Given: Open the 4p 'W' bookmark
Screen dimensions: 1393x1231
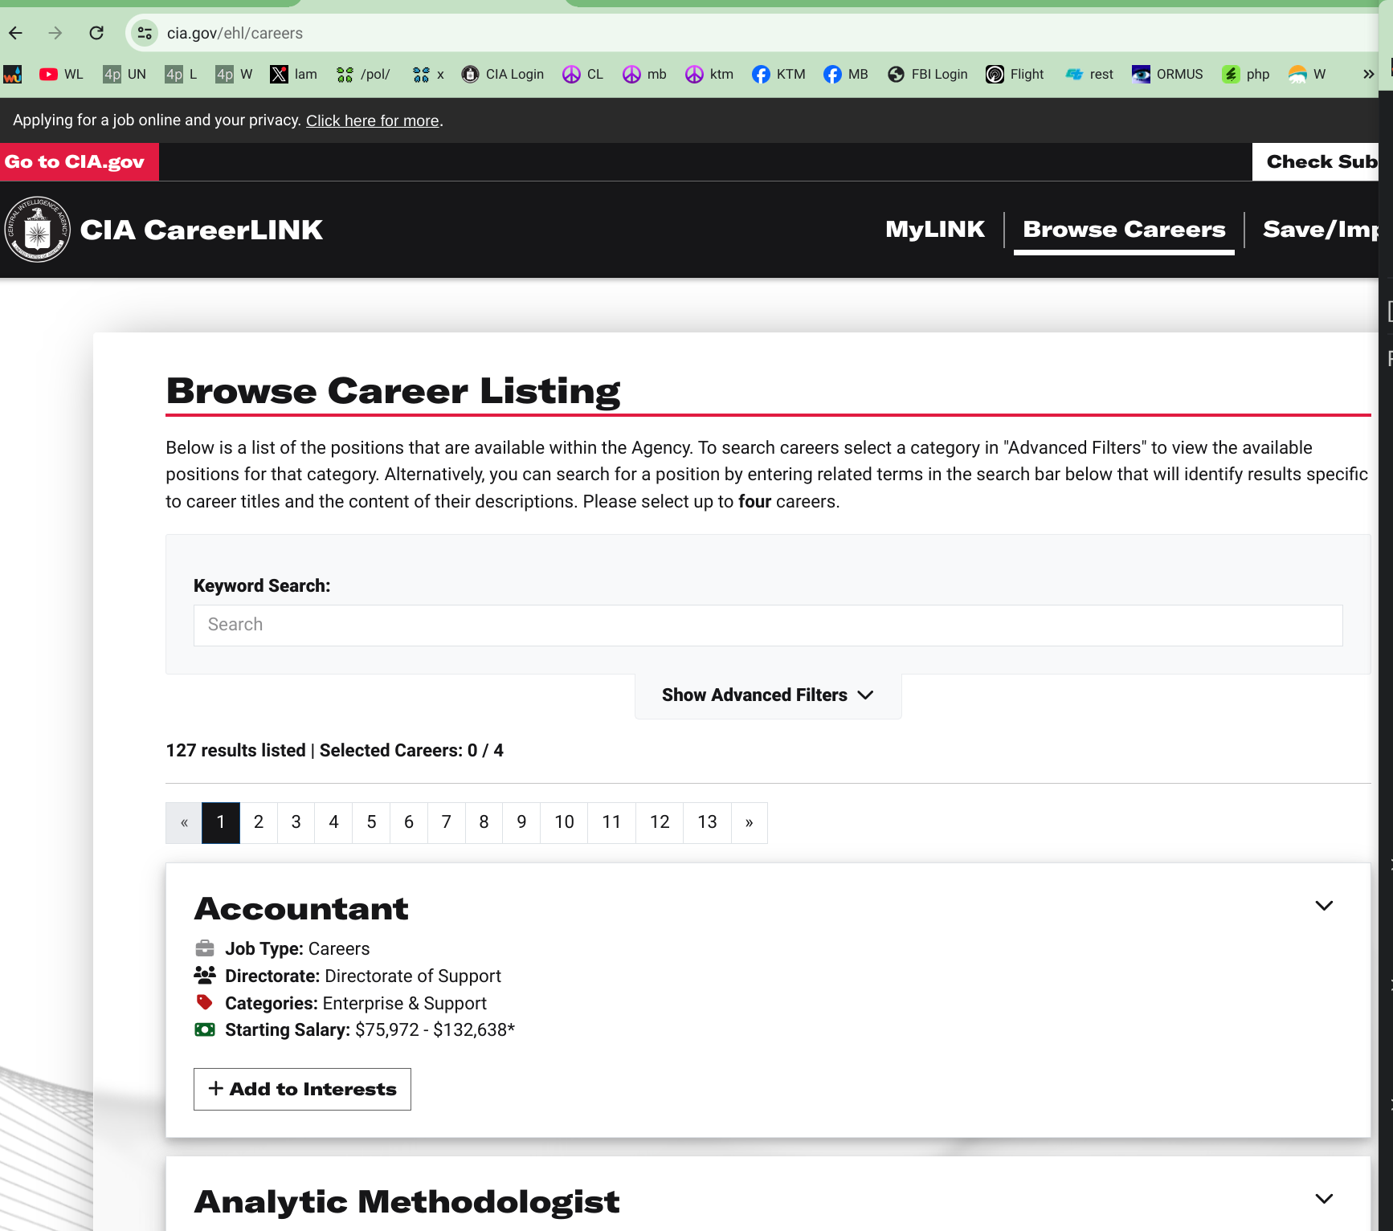Looking at the screenshot, I should click(x=234, y=75).
